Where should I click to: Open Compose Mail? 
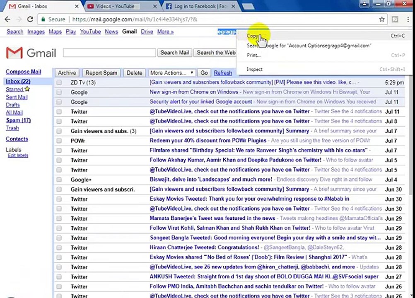click(24, 72)
